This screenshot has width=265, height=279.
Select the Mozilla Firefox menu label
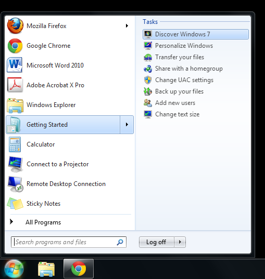(46, 26)
